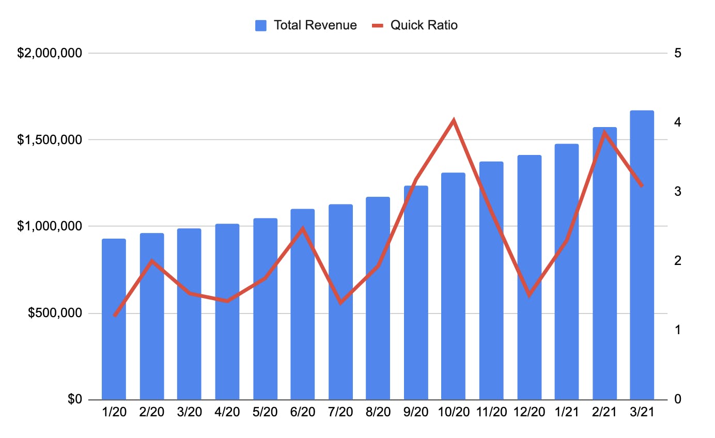Select the 11/20 revenue bar
Screen dimensions: 715x438
[491, 280]
